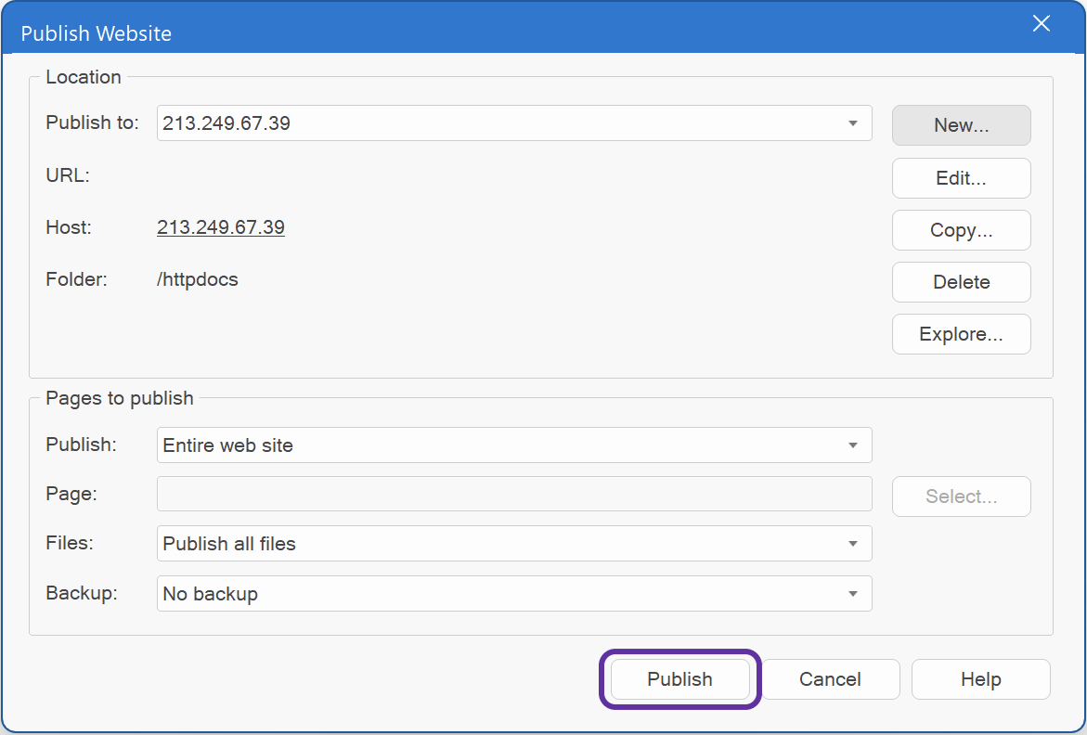Open the Files 'Publish all files' dropdown
1087x735 pixels.
[852, 544]
